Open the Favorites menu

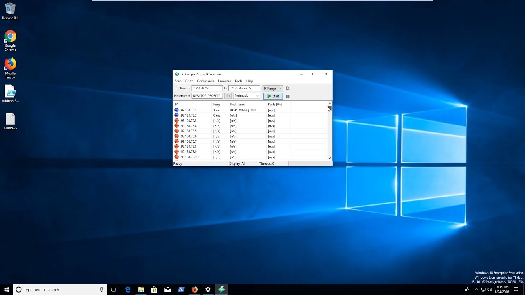[x=224, y=81]
